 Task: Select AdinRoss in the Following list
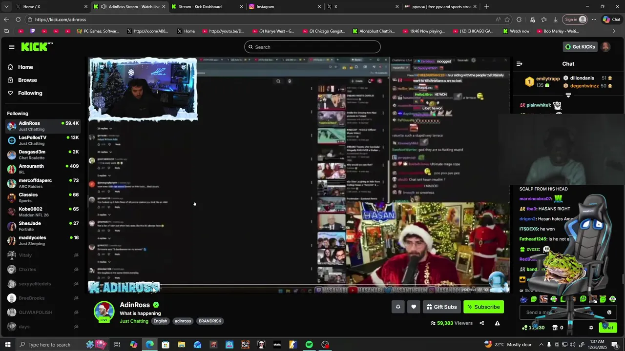43,126
